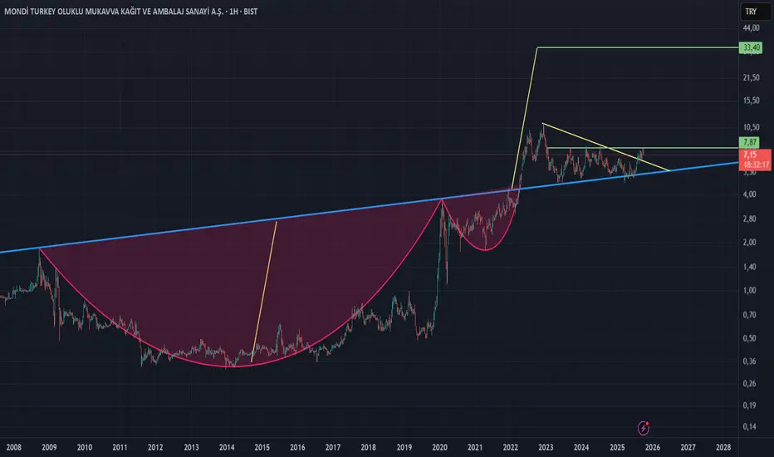Image resolution: width=774 pixels, height=457 pixels.
Task: Click the 0,70 price axis label
Action: [x=749, y=315]
